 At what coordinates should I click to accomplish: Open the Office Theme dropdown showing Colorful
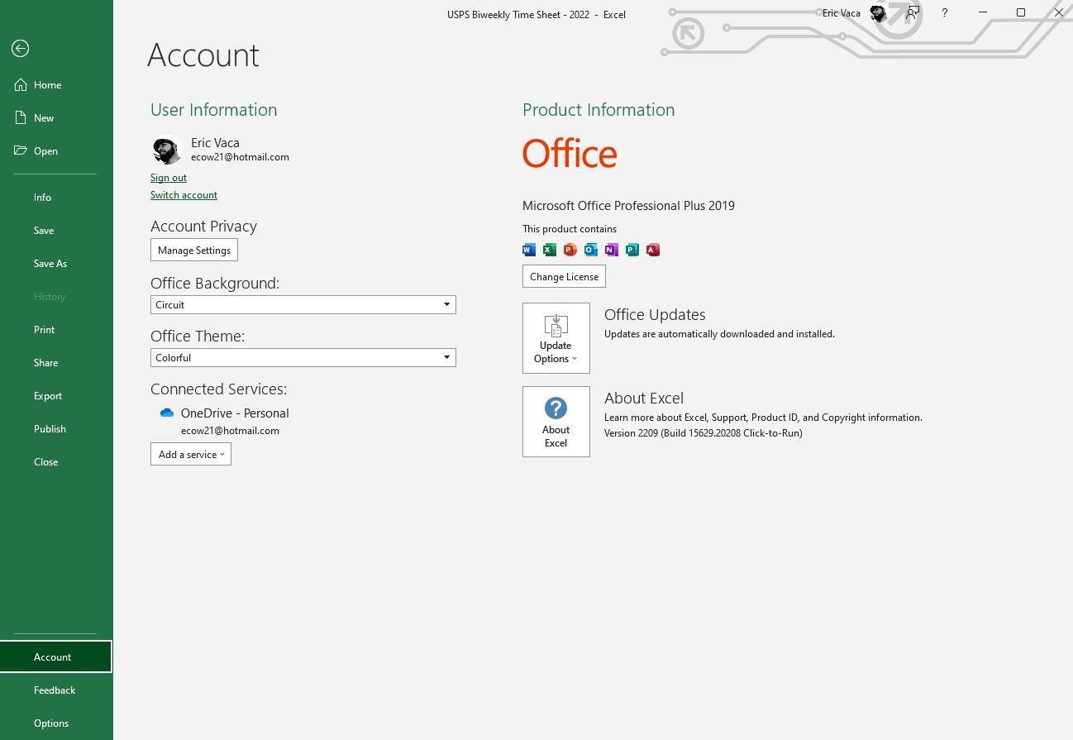pyautogui.click(x=303, y=357)
